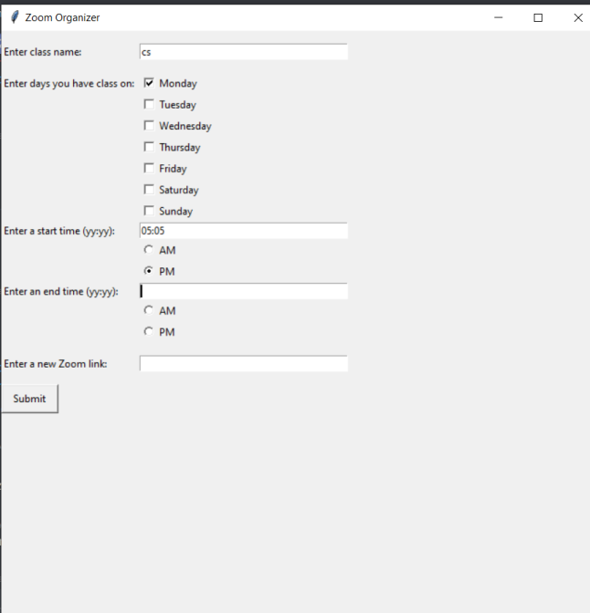Click the 'Enter an end time (yy:yy):' label
590x613 pixels.
tap(61, 292)
